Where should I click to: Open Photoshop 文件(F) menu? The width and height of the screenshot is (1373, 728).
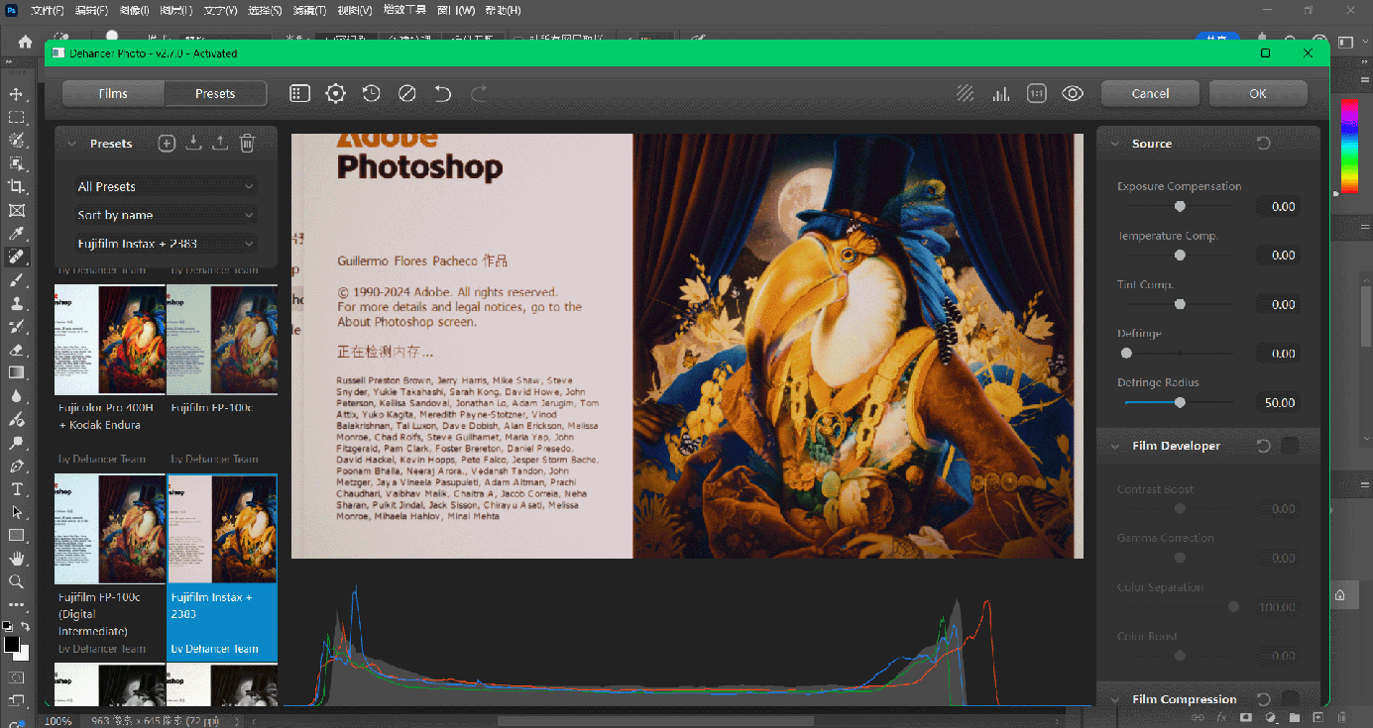tap(47, 10)
